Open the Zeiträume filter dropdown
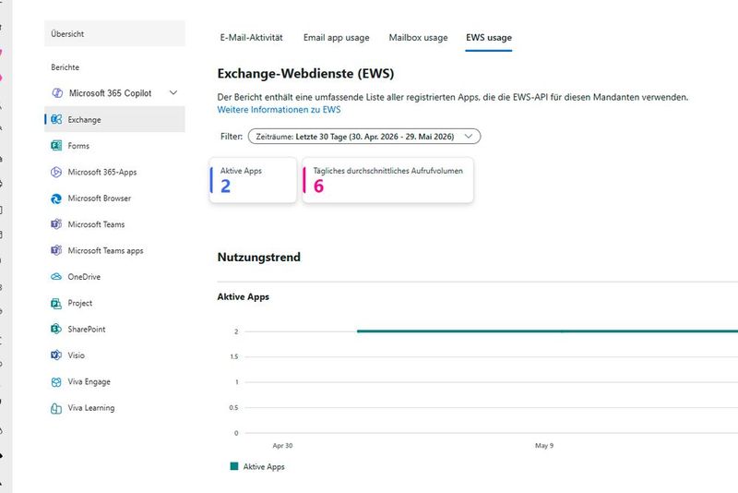The image size is (738, 493). [x=364, y=137]
